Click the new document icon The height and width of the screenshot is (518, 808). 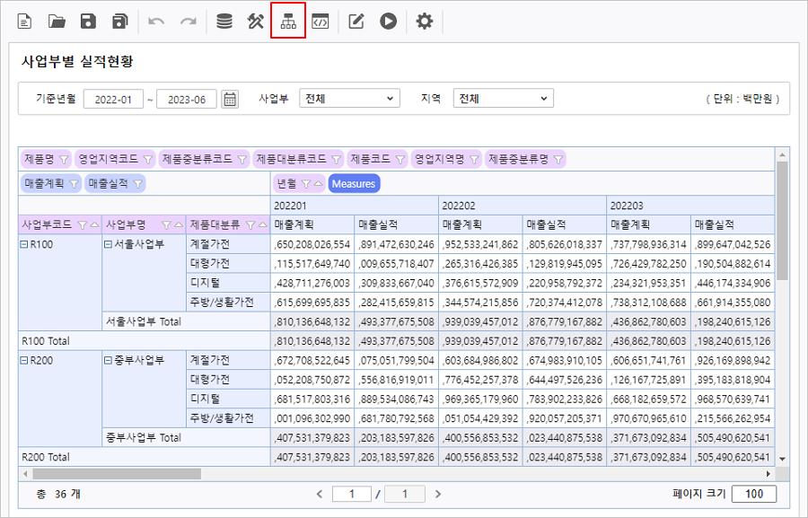pos(25,21)
